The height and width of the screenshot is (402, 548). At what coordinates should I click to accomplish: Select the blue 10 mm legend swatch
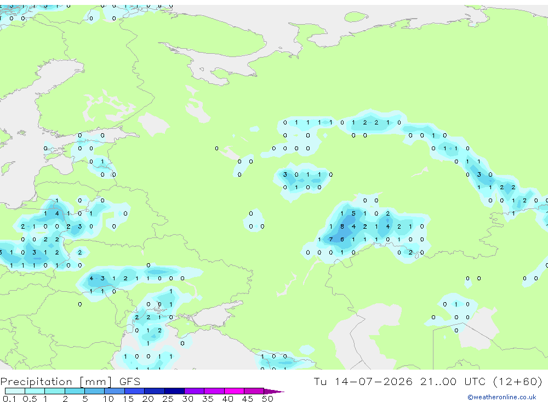pyautogui.click(x=115, y=391)
